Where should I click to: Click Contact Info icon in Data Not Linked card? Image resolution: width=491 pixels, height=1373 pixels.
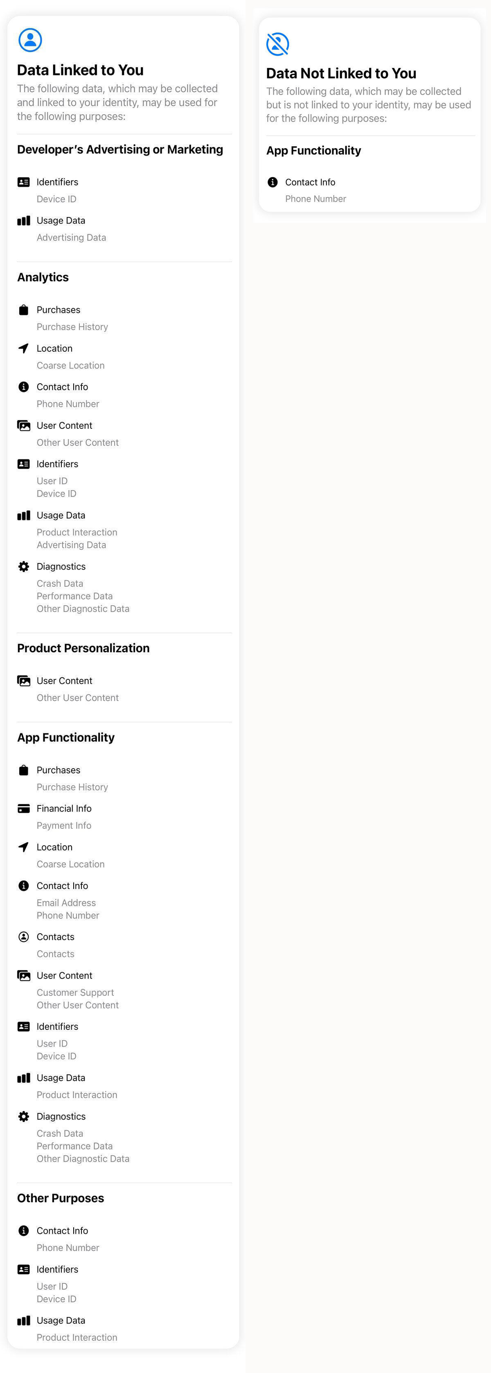[273, 182]
